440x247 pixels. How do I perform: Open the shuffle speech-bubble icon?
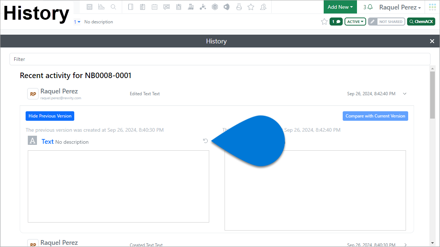click(167, 7)
